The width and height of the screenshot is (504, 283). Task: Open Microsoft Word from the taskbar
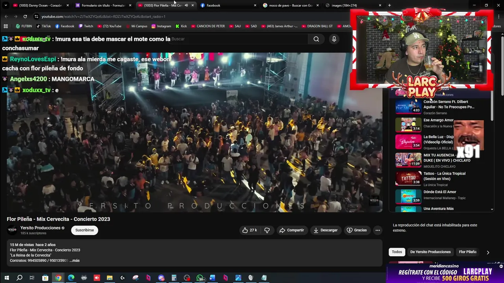click(x=213, y=278)
